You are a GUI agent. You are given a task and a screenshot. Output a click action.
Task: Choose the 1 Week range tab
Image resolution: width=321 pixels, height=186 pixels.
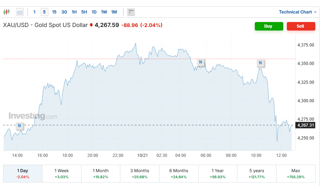point(62,173)
